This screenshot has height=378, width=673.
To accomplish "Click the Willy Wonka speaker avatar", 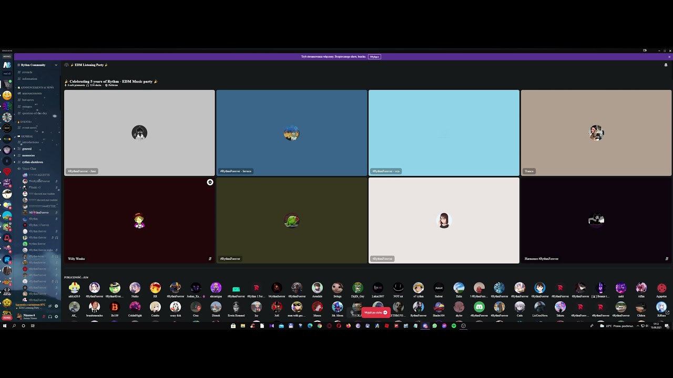I will click(x=139, y=220).
